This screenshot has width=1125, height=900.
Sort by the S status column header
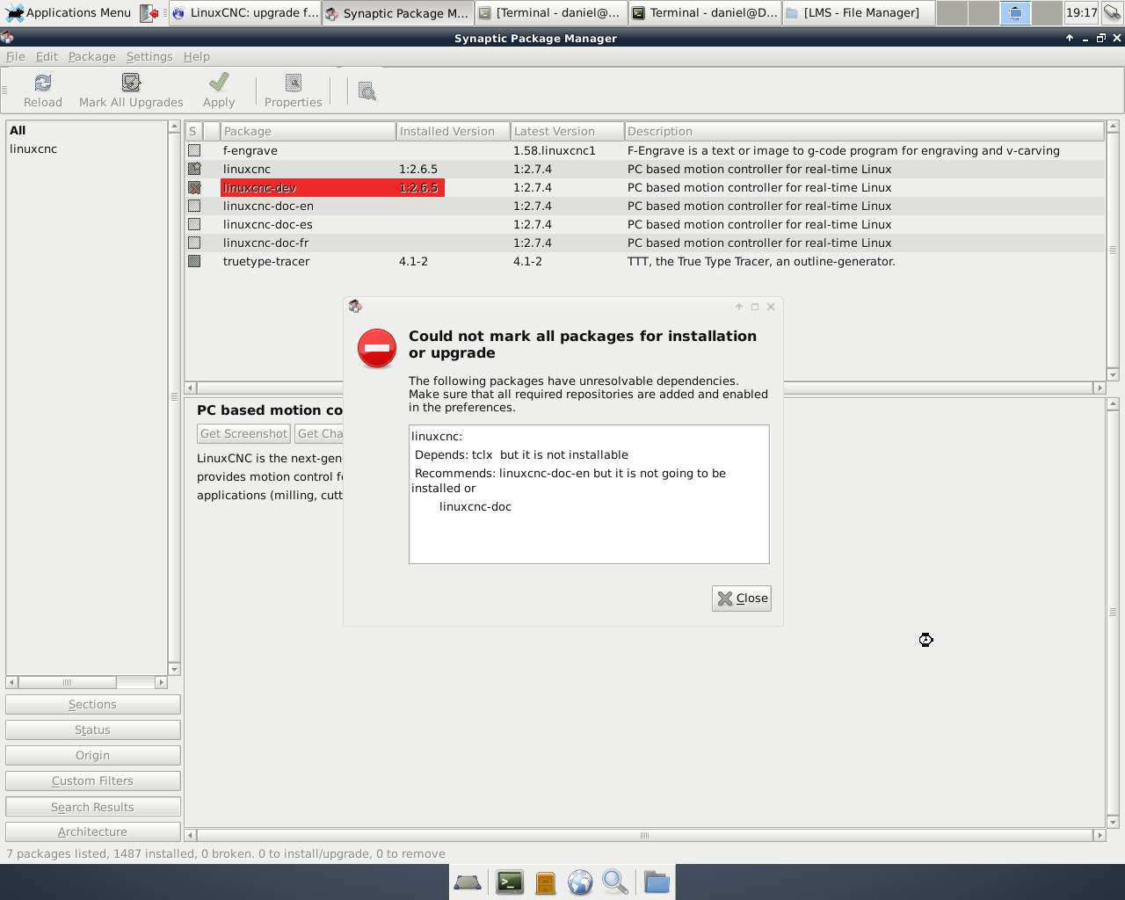point(193,131)
